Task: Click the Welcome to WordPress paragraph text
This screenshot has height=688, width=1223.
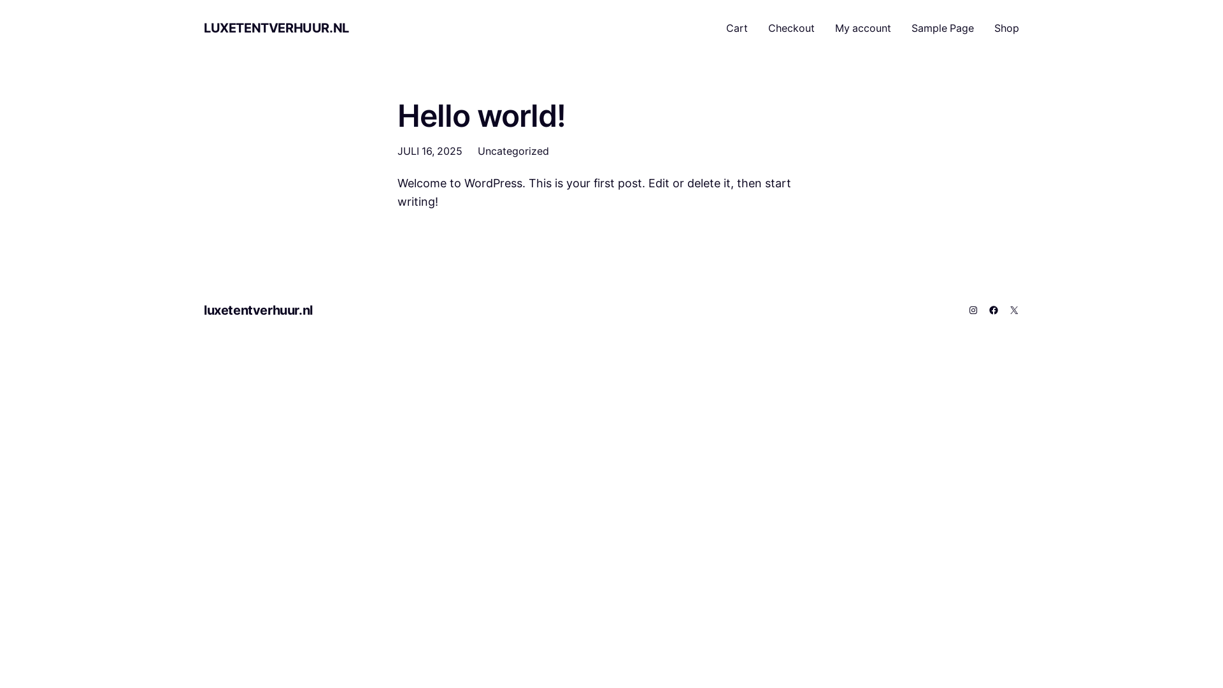Action: coord(594,192)
